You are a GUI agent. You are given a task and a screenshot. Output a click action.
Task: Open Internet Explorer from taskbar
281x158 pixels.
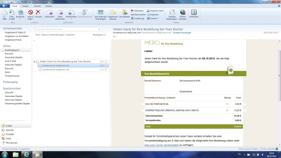26,154
